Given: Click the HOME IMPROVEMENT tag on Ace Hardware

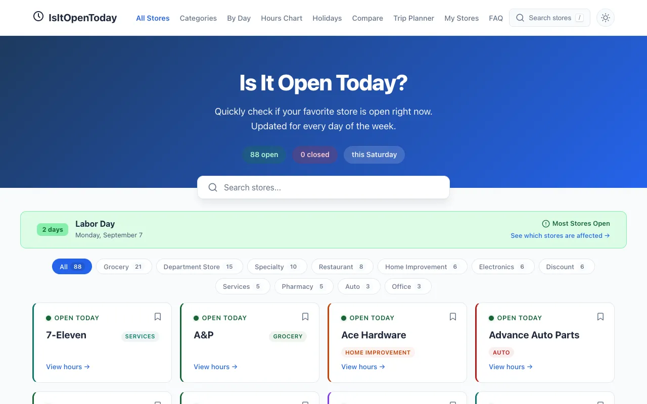Looking at the screenshot, I should 378,352.
